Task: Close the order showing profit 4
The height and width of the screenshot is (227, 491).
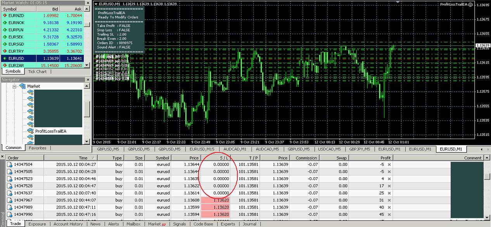Action: click(x=389, y=179)
